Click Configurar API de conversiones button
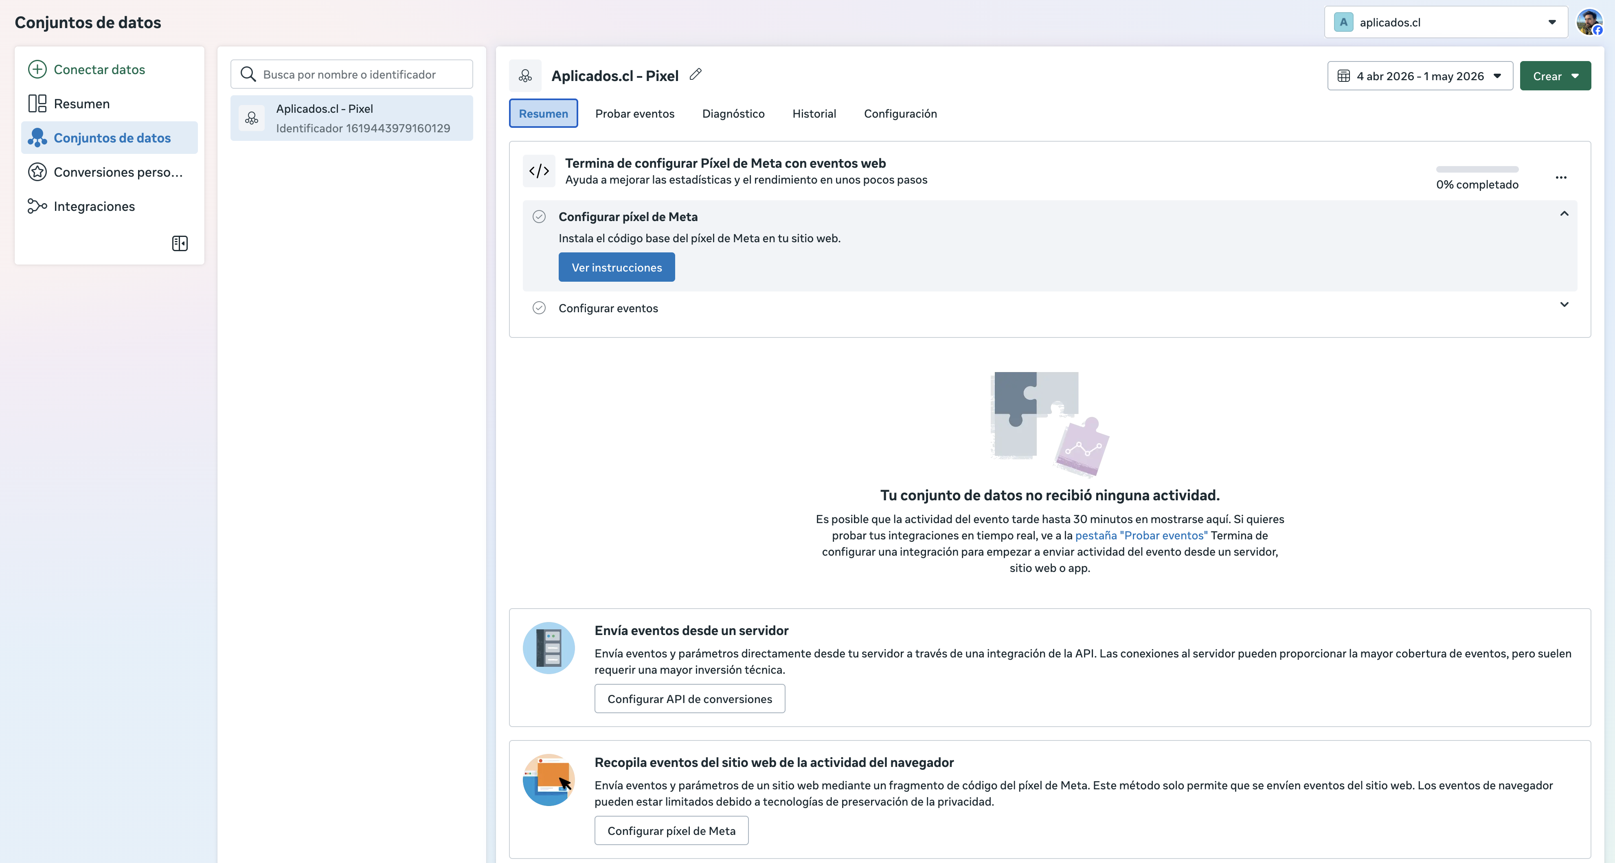Viewport: 1615px width, 863px height. tap(690, 699)
